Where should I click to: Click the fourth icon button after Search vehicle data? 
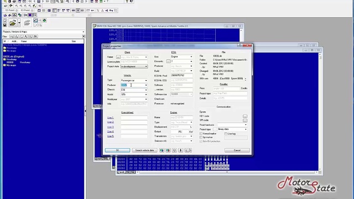[x=181, y=150]
